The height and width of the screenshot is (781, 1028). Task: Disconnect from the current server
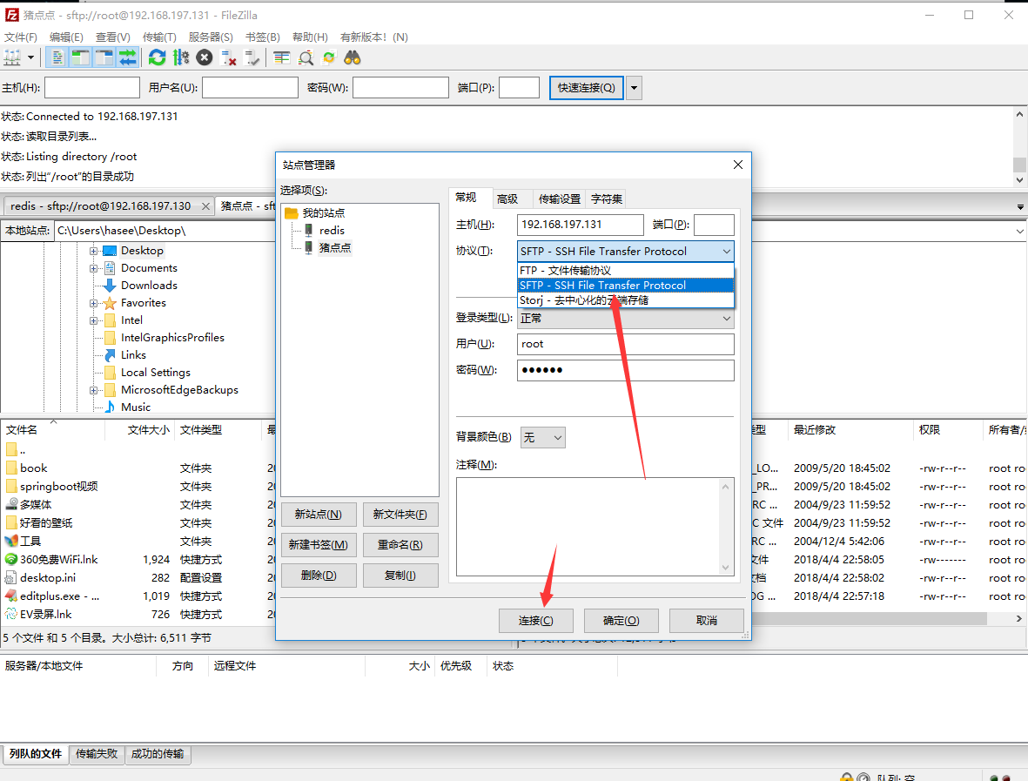228,57
